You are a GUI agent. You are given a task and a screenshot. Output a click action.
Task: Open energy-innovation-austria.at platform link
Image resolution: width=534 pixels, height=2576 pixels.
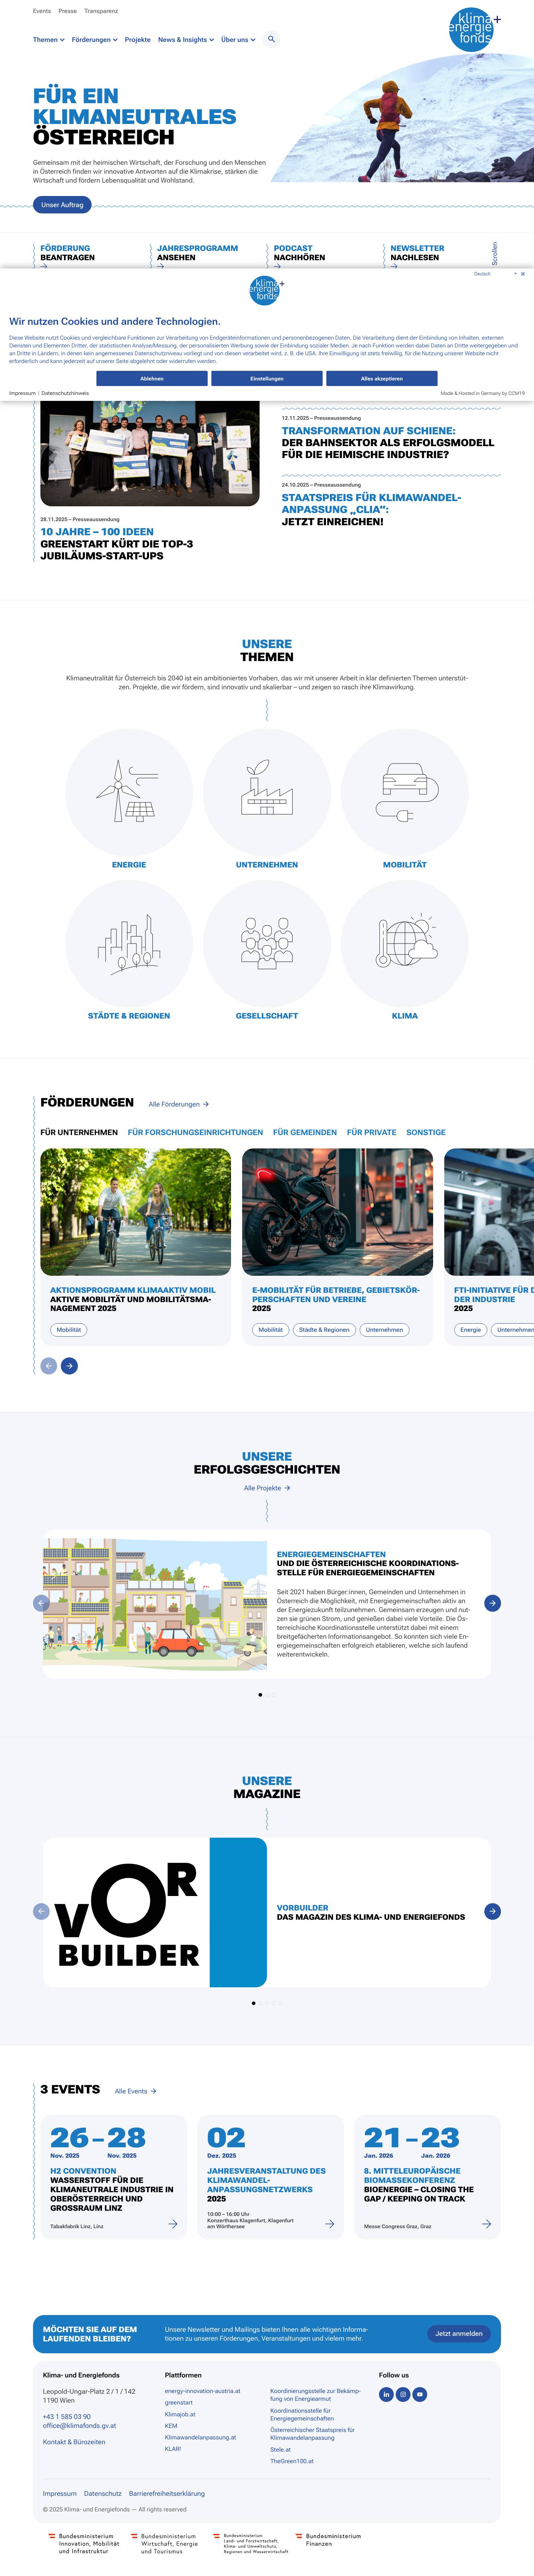(x=202, y=2391)
